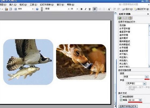Image resolution: width=150 pixels, height=108 pixels.
Task: Toggle bold formatting
Action: 81,9
